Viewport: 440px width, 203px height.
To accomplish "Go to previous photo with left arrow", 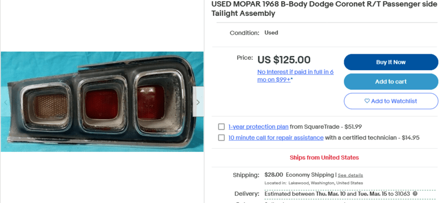I will pyautogui.click(x=5, y=102).
